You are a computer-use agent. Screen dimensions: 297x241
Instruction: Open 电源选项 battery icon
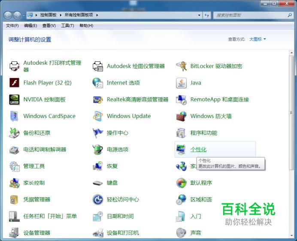click(98, 150)
